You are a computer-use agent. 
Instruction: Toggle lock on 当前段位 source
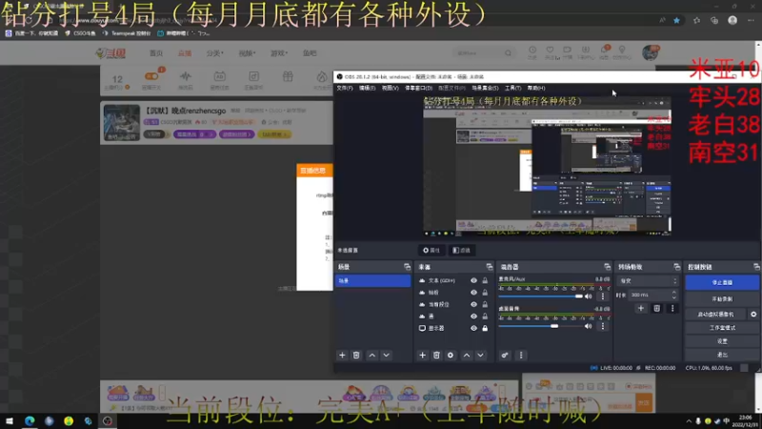[x=485, y=304]
